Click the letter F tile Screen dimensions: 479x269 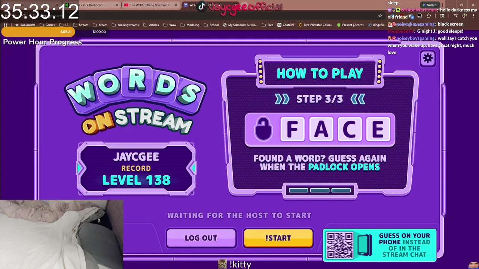point(292,129)
